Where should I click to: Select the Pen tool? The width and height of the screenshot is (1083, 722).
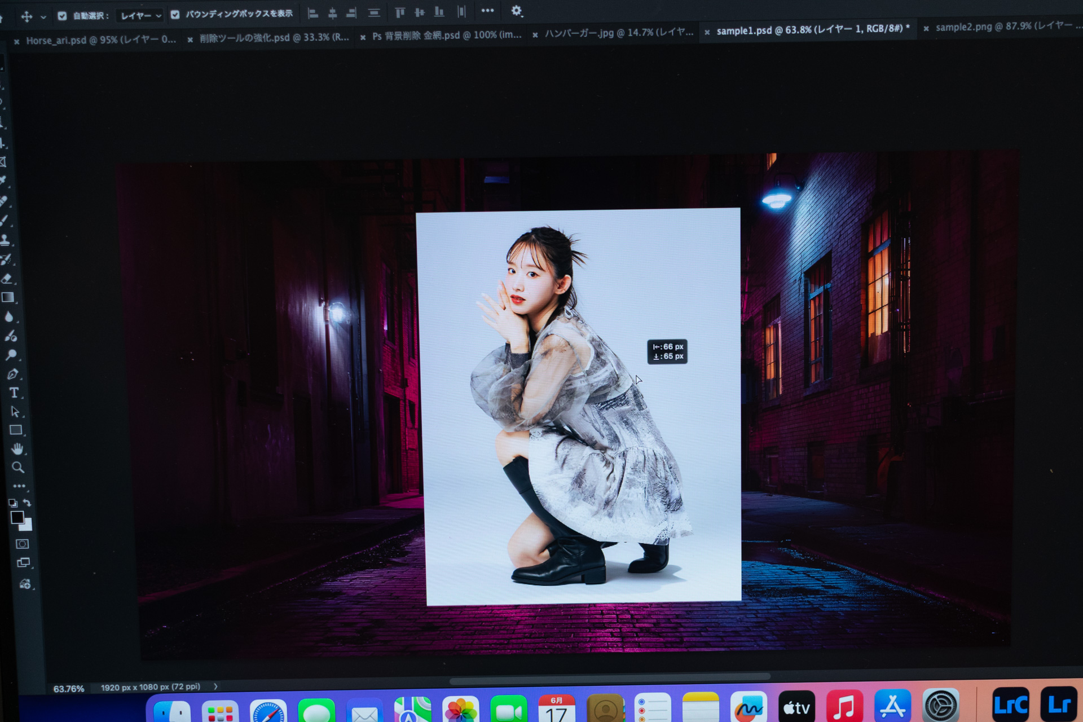pos(12,374)
